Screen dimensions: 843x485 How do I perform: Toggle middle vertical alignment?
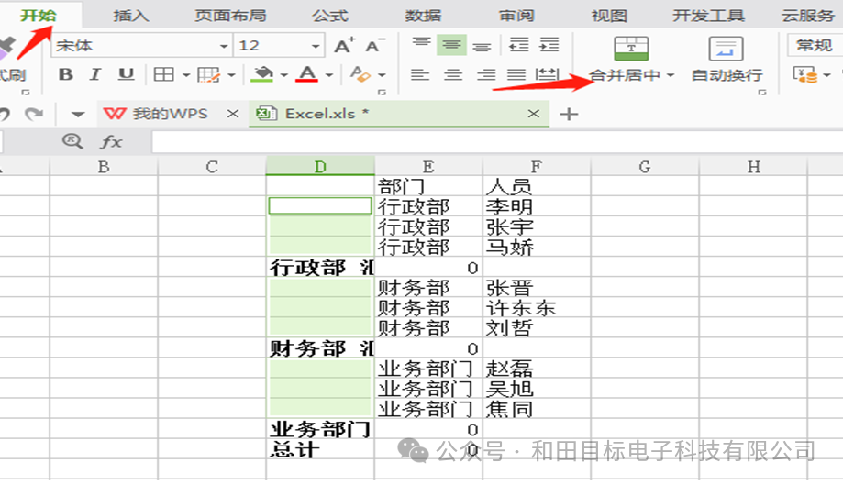[451, 45]
